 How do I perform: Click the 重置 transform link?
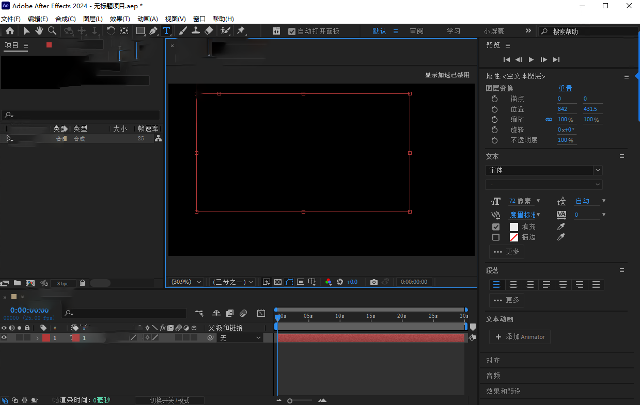[x=565, y=88]
